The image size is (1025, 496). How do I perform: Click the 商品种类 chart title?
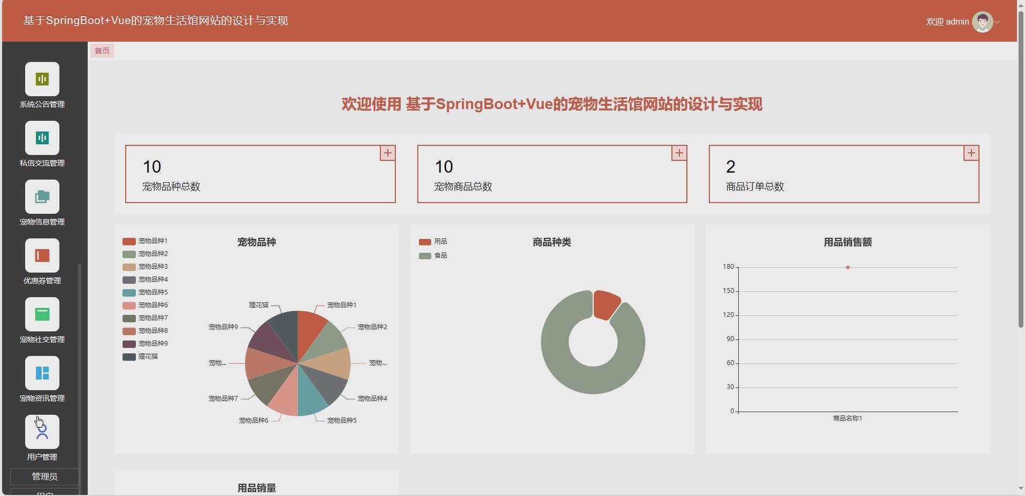click(x=552, y=242)
